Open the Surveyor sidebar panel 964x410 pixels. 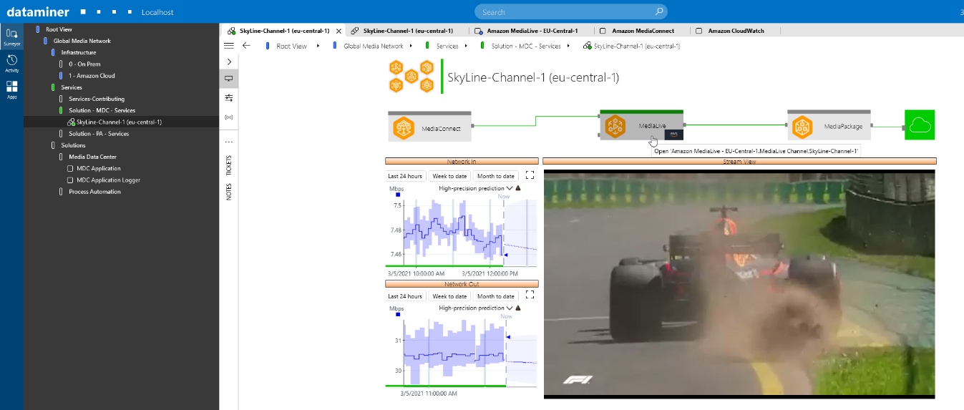tap(11, 37)
